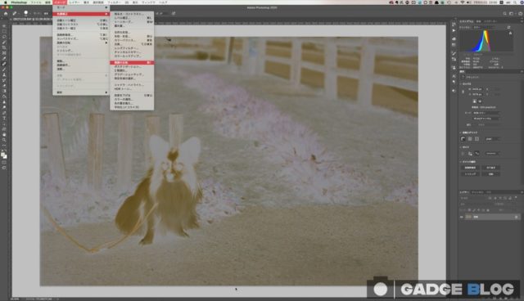Open the color mode dropdown in Properties
The height and width of the screenshot is (301, 524).
pos(486,113)
